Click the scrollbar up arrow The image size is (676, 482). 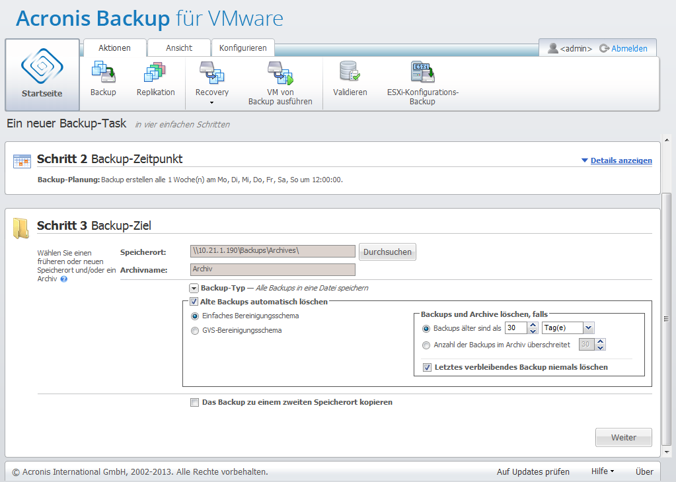pyautogui.click(x=667, y=140)
